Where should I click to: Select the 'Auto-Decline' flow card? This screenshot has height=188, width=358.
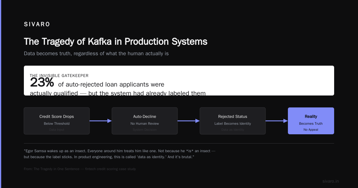point(145,121)
